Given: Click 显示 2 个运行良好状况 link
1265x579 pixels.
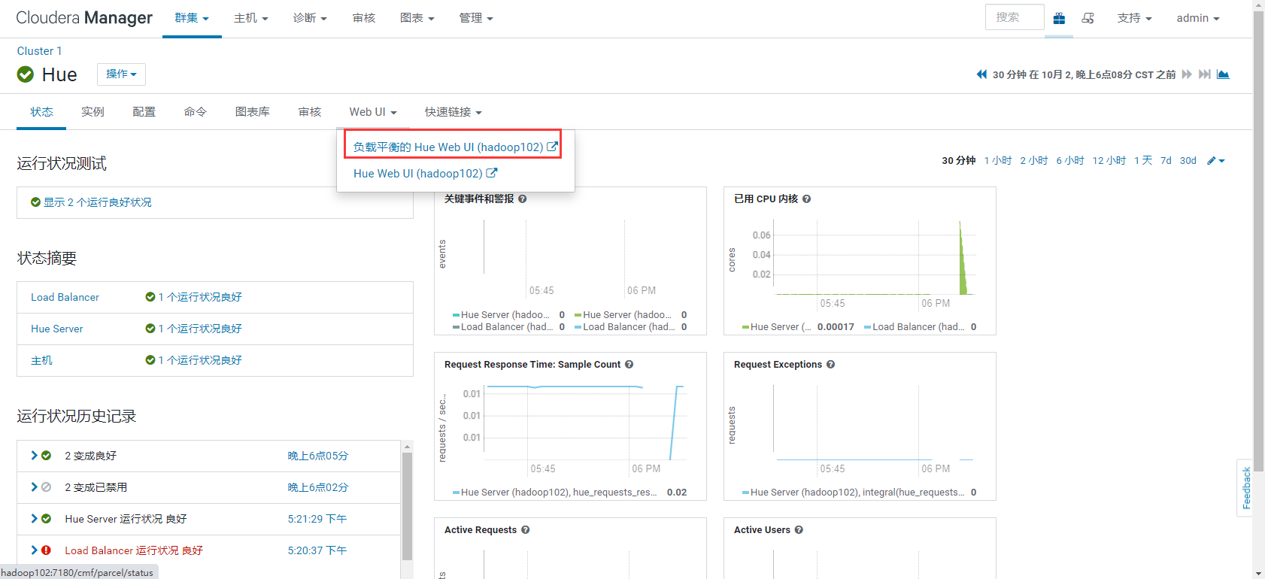Looking at the screenshot, I should click(x=97, y=202).
